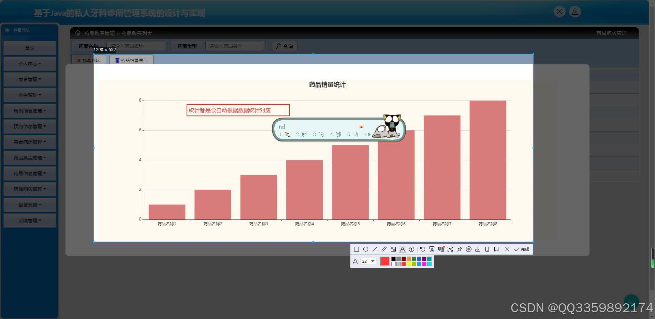Click the 药品销量统计 button
Image resolution: width=655 pixels, height=319 pixels.
pos(131,60)
